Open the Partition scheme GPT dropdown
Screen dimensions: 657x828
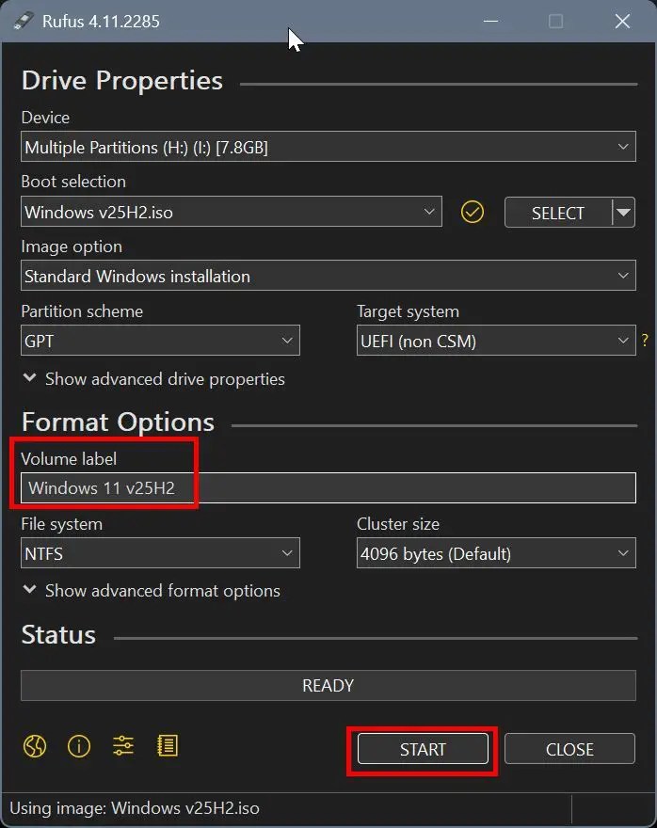160,341
